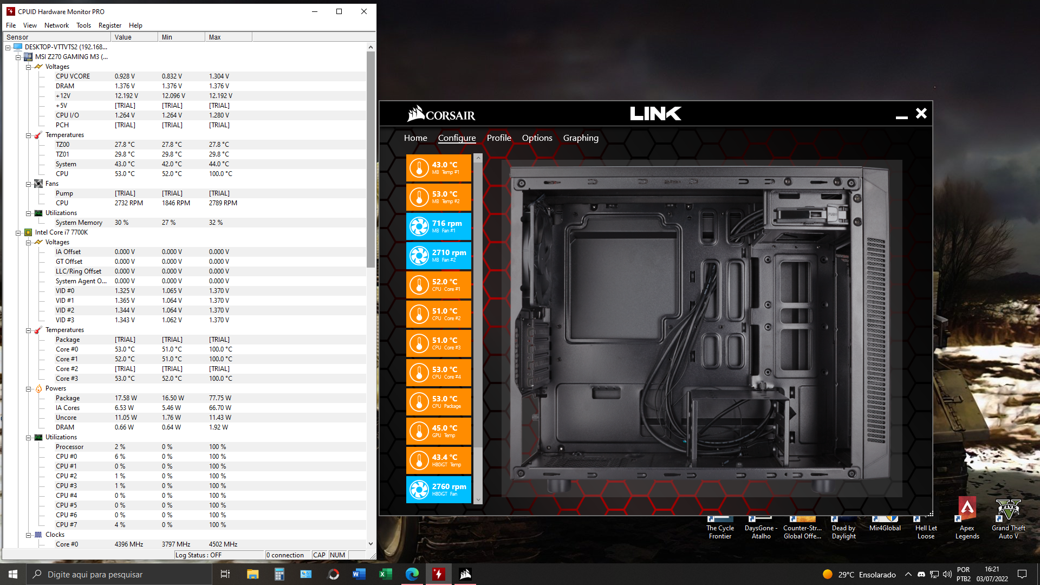This screenshot has height=585, width=1040.
Task: Open the Register menu
Action: click(x=110, y=25)
